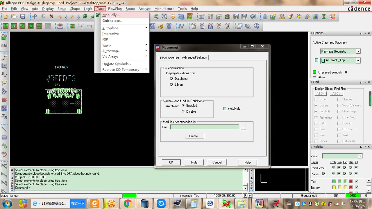Image resolution: width=372 pixels, height=209 pixels.
Task: Click the Bottom layer yellow Etch swatch
Action: 334,188
